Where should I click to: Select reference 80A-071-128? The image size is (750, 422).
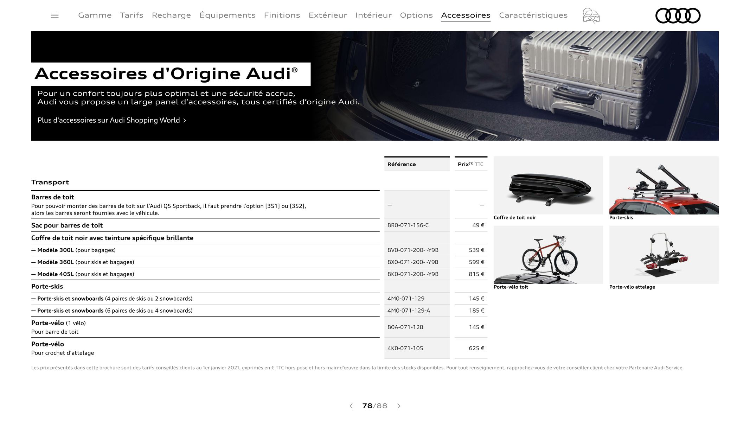point(405,327)
